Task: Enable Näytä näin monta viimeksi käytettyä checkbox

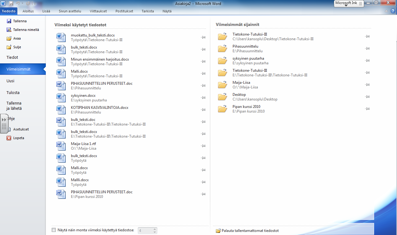Action: (x=54, y=230)
